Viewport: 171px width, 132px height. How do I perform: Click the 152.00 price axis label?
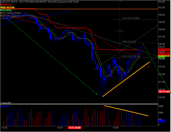(x=161, y=2)
